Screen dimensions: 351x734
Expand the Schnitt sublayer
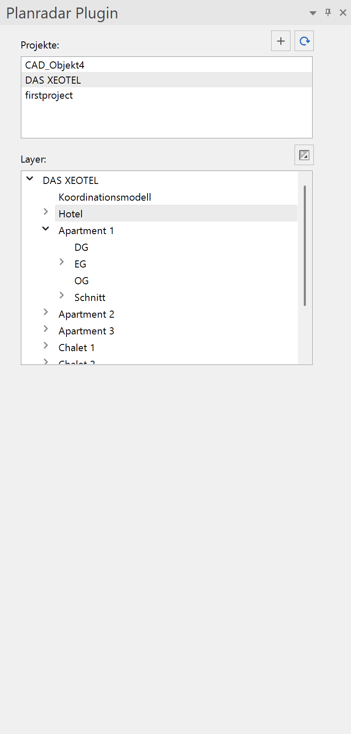62,296
